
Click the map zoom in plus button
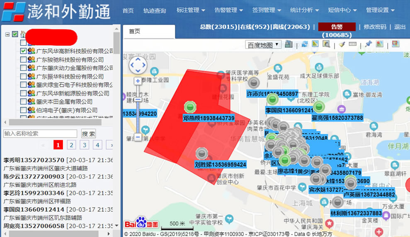[x=138, y=81]
